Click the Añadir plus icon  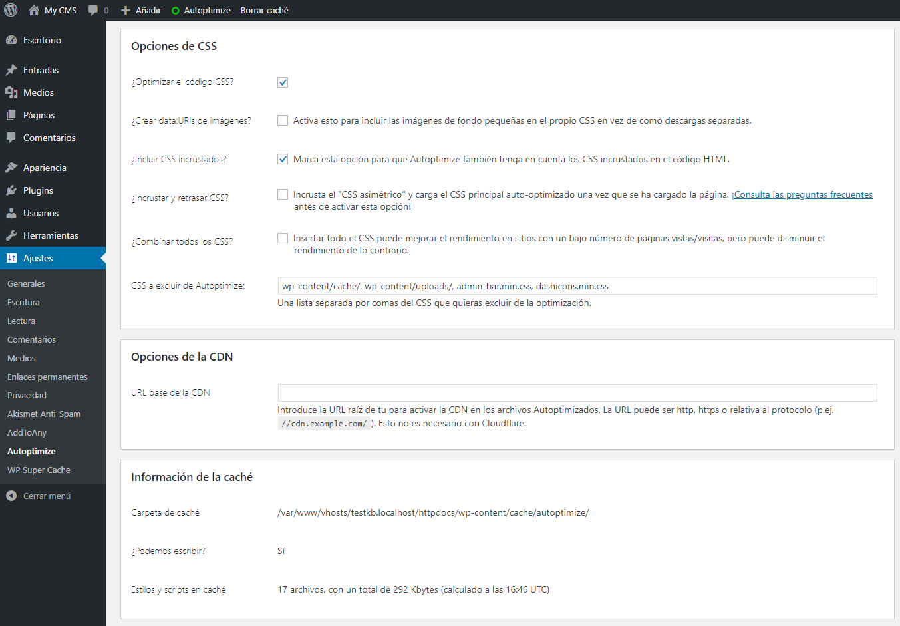click(126, 10)
